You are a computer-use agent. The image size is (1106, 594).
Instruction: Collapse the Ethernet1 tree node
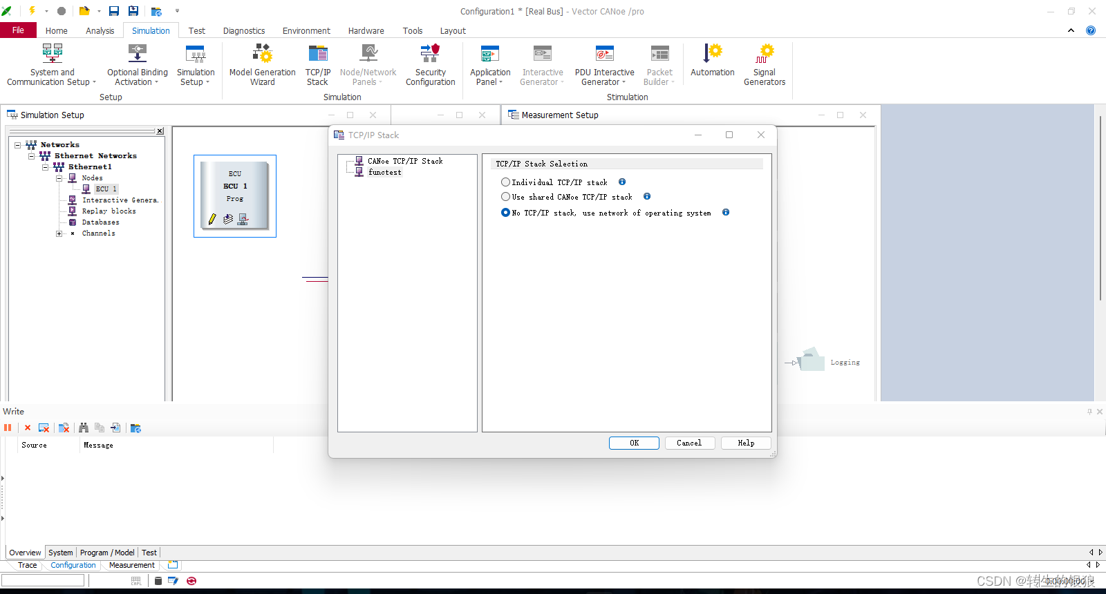[x=46, y=167]
